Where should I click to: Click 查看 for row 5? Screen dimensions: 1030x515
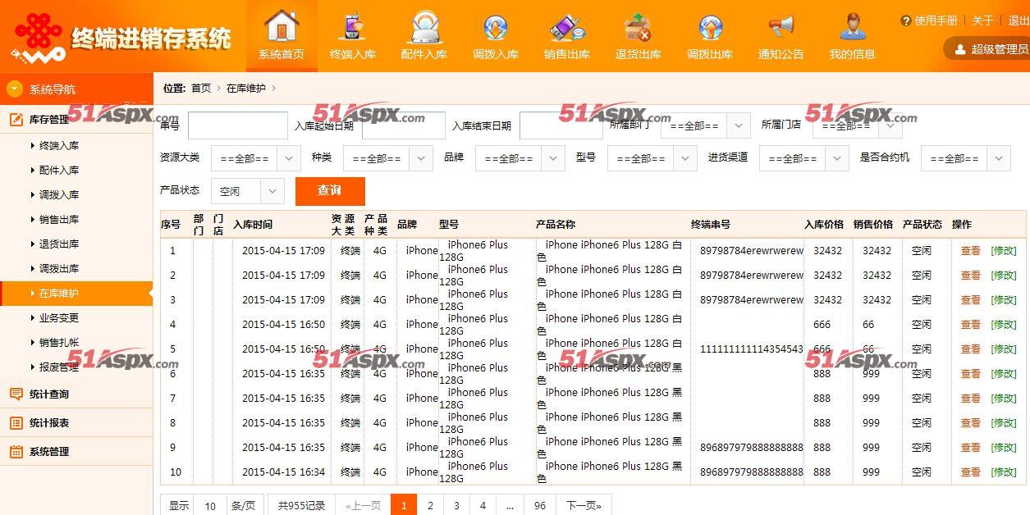(970, 349)
